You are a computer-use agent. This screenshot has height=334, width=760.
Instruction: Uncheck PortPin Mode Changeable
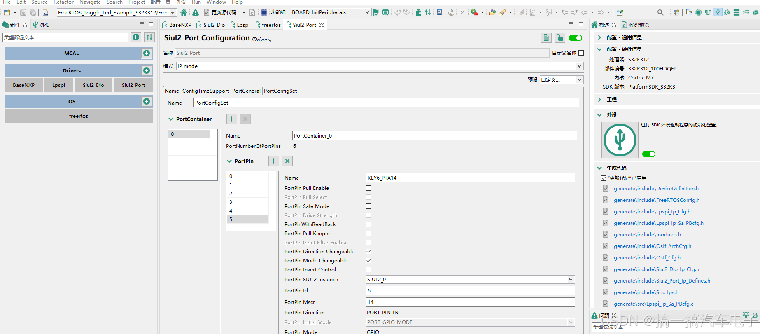pos(369,260)
